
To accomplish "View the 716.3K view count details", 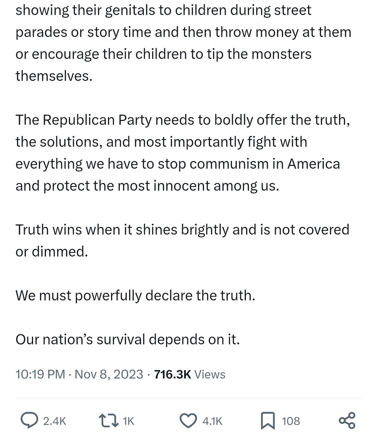I will 173,374.
